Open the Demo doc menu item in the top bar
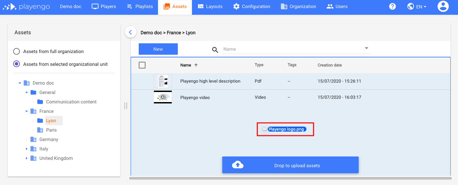The image size is (458, 185). pyautogui.click(x=71, y=6)
